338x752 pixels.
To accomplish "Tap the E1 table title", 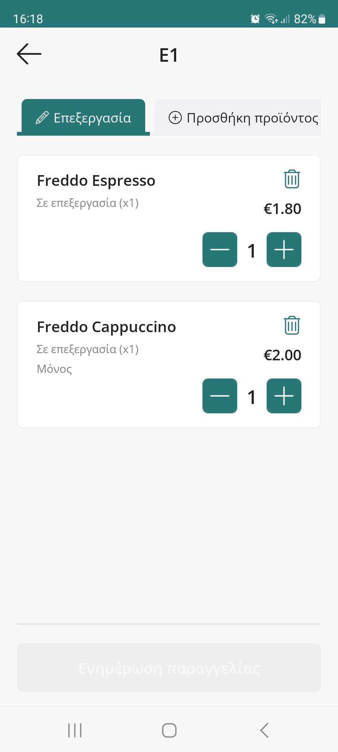I will [169, 55].
